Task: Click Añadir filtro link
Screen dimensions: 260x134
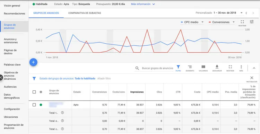Action: [x=104, y=79]
